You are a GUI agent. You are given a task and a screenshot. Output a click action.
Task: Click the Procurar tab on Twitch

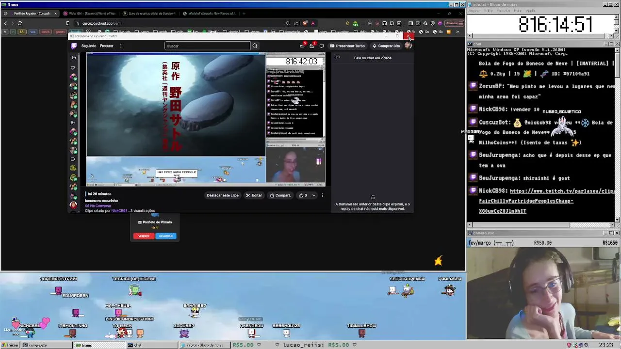pyautogui.click(x=106, y=46)
